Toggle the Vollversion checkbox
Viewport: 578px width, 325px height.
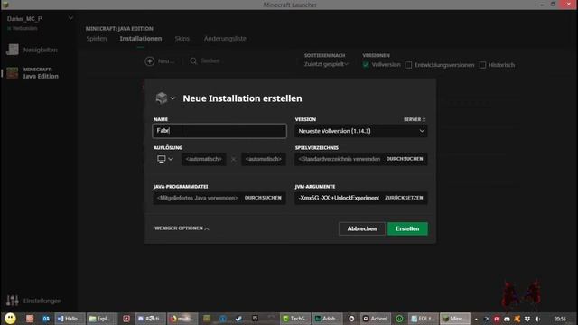pyautogui.click(x=366, y=65)
